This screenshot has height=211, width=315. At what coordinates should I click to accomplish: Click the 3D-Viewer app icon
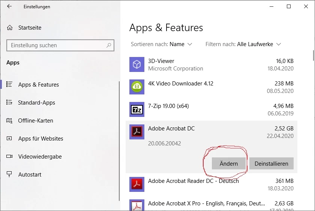(x=137, y=64)
